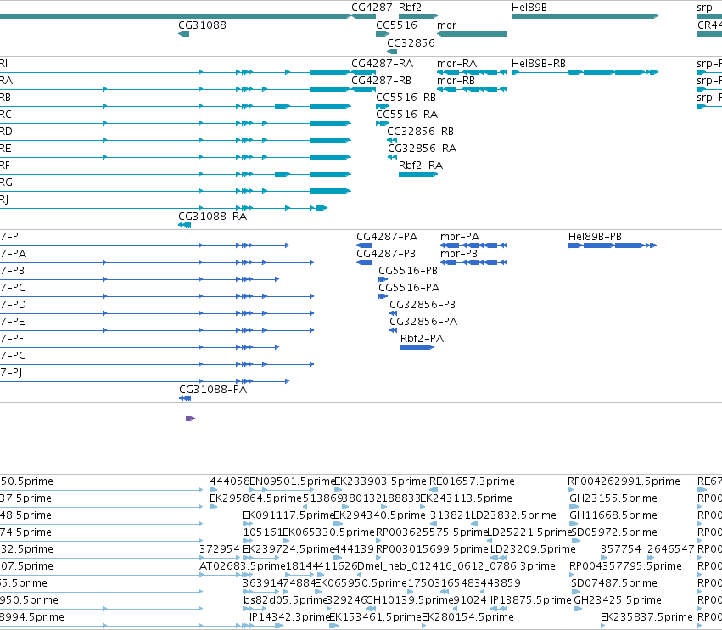Click the Rbf2 gene label
This screenshot has height=630, width=722.
coord(410,8)
